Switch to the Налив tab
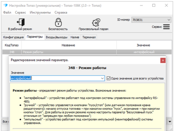174x131 pixels. pyautogui.click(x=75, y=37)
